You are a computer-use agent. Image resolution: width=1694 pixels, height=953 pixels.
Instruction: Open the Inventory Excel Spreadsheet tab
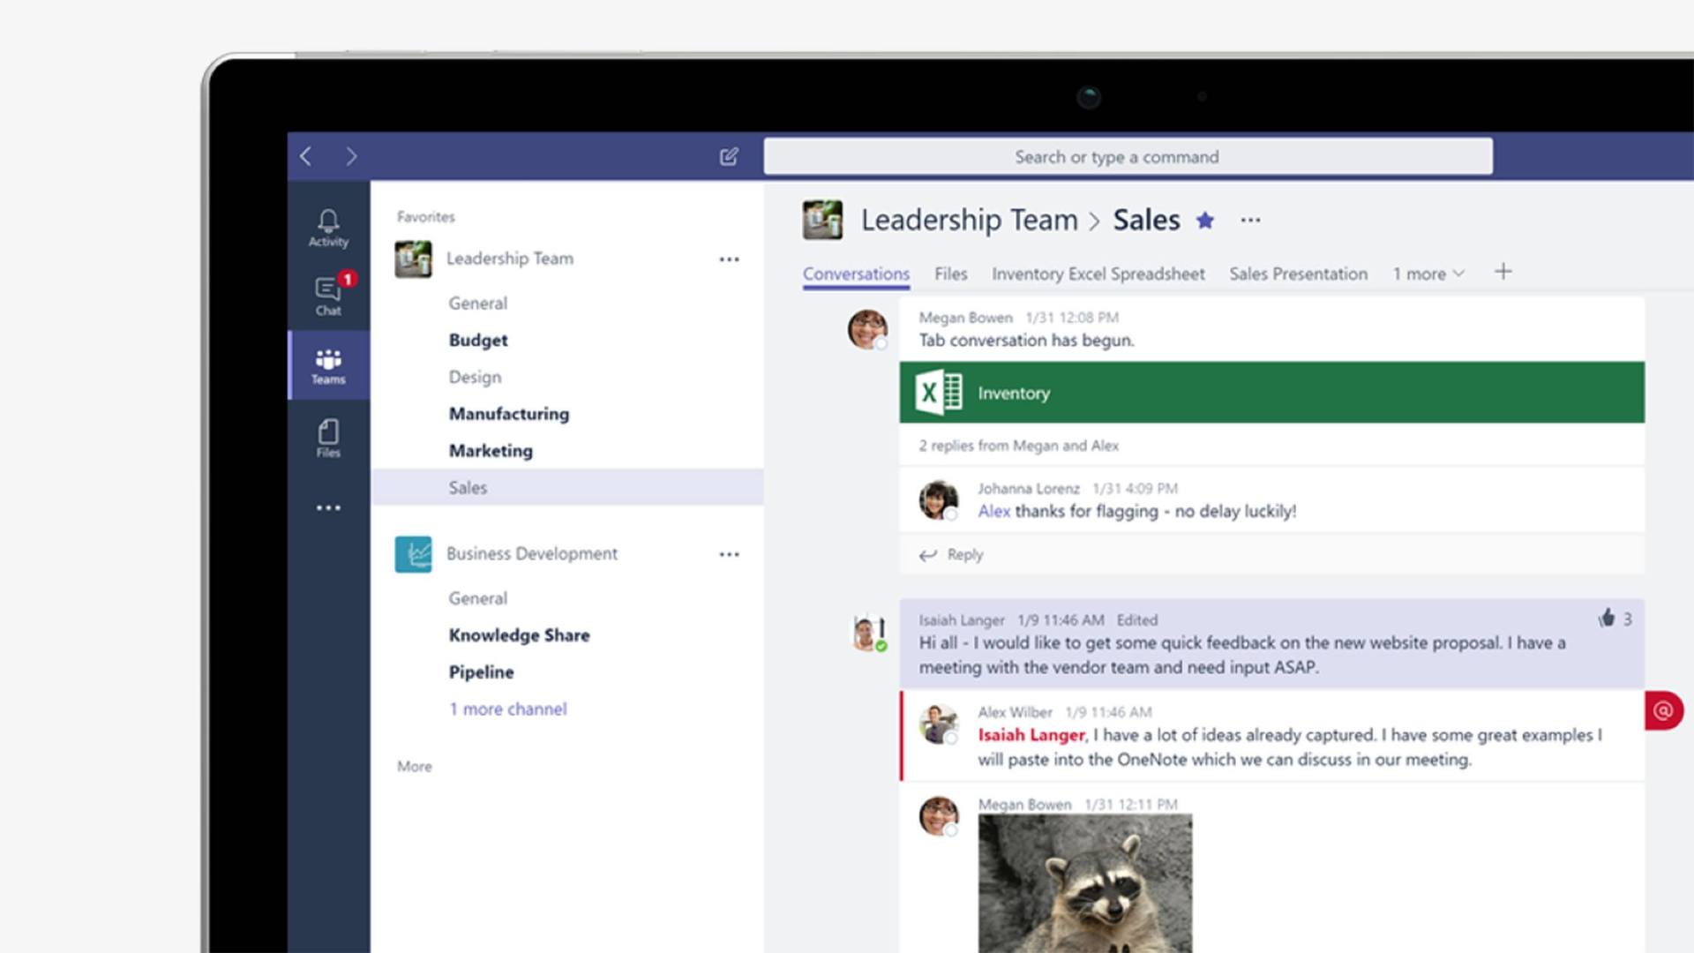1098,274
